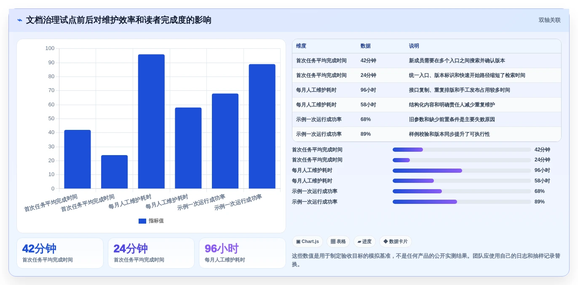Image resolution: width=578 pixels, height=285 pixels.
Task: Click the y-axis tick label 0
Action: click(53, 188)
